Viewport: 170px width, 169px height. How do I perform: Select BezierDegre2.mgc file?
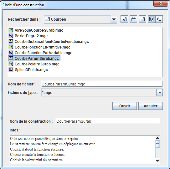[28, 36]
